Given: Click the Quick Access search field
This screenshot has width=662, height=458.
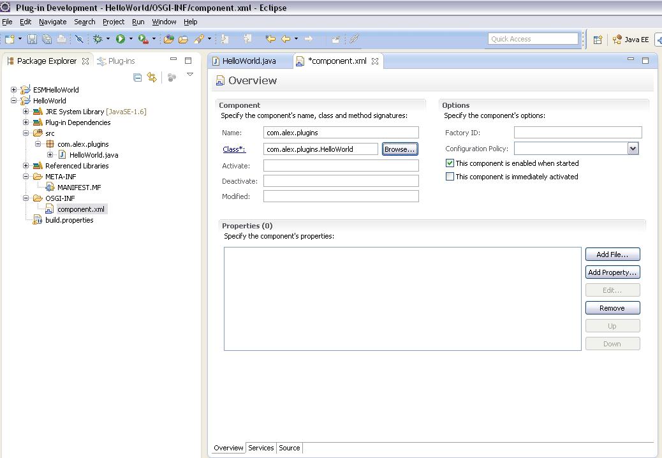Looking at the screenshot, I should 533,39.
